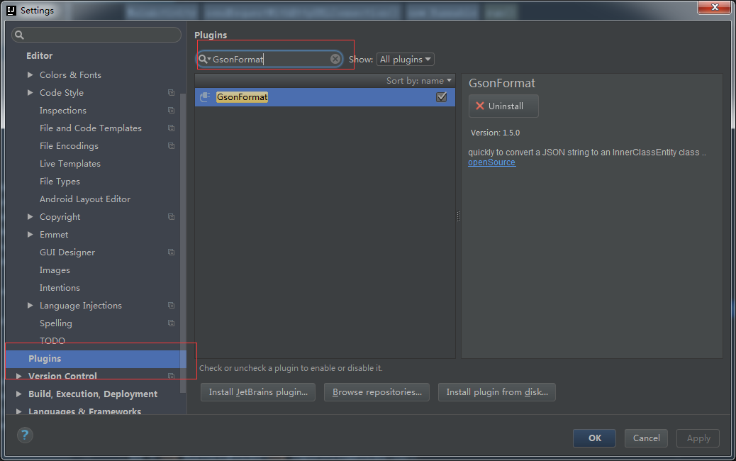The width and height of the screenshot is (736, 461).
Task: Open Intentions settings
Action: pyautogui.click(x=60, y=288)
